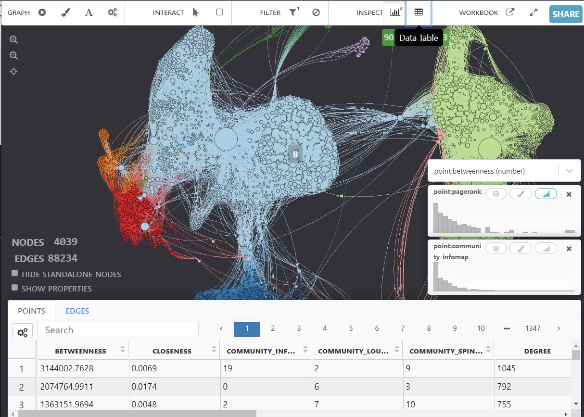Switch to the Edges tab

[77, 311]
